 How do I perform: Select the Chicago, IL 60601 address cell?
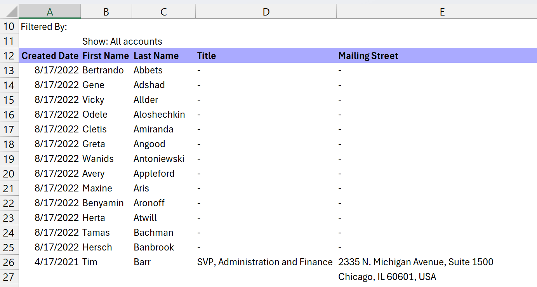click(x=442, y=277)
